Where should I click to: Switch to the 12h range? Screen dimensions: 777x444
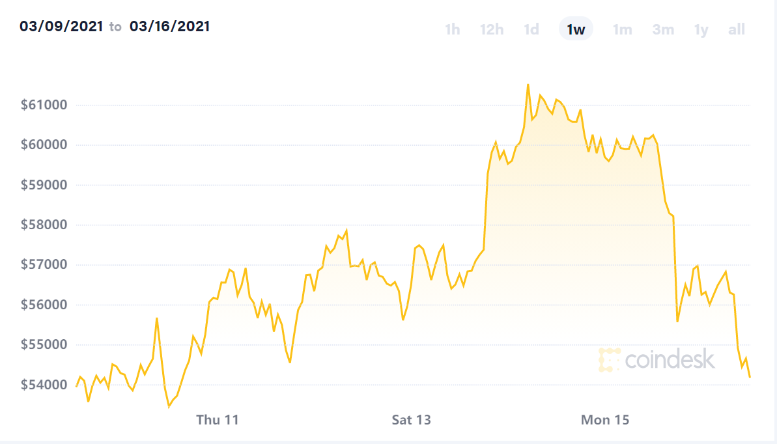pyautogui.click(x=492, y=29)
